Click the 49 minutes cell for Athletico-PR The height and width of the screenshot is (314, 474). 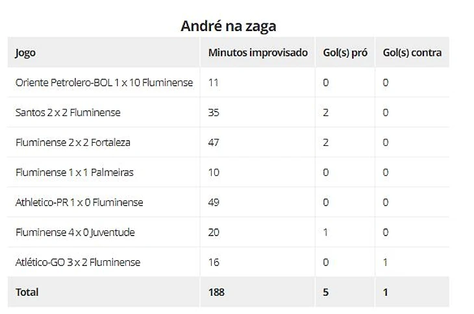(214, 202)
